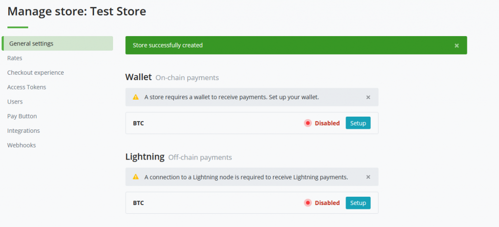Click the Disabled label in Wallet row

point(327,123)
